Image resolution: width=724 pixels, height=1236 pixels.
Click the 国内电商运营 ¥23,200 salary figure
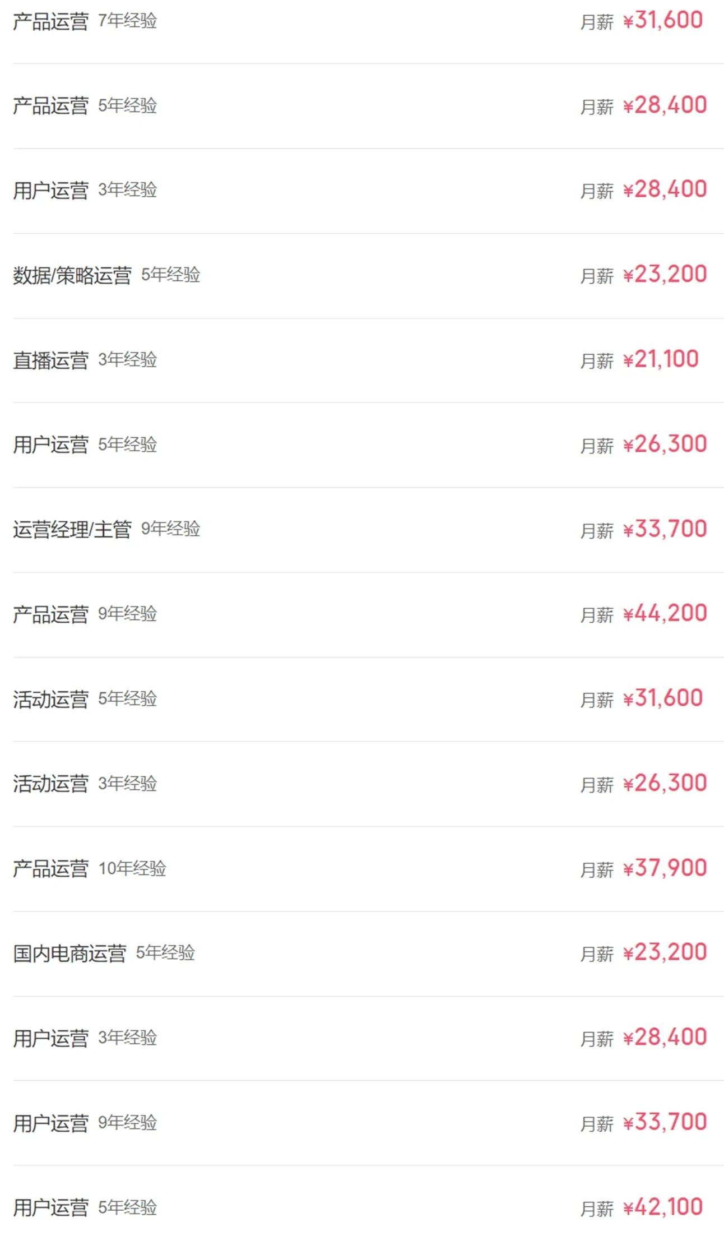coord(665,952)
